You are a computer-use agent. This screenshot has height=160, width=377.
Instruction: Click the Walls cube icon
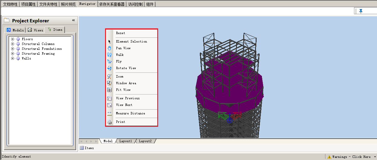(x=18, y=58)
